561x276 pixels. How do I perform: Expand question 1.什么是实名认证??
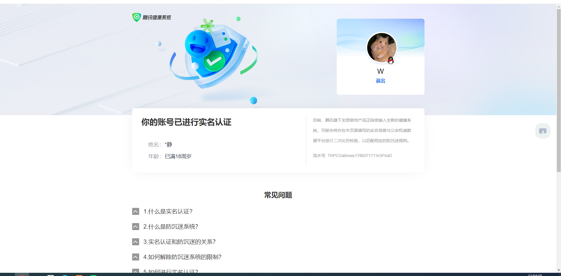pos(136,211)
